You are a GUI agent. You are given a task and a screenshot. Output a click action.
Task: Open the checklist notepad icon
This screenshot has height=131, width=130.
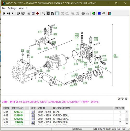[33, 13]
